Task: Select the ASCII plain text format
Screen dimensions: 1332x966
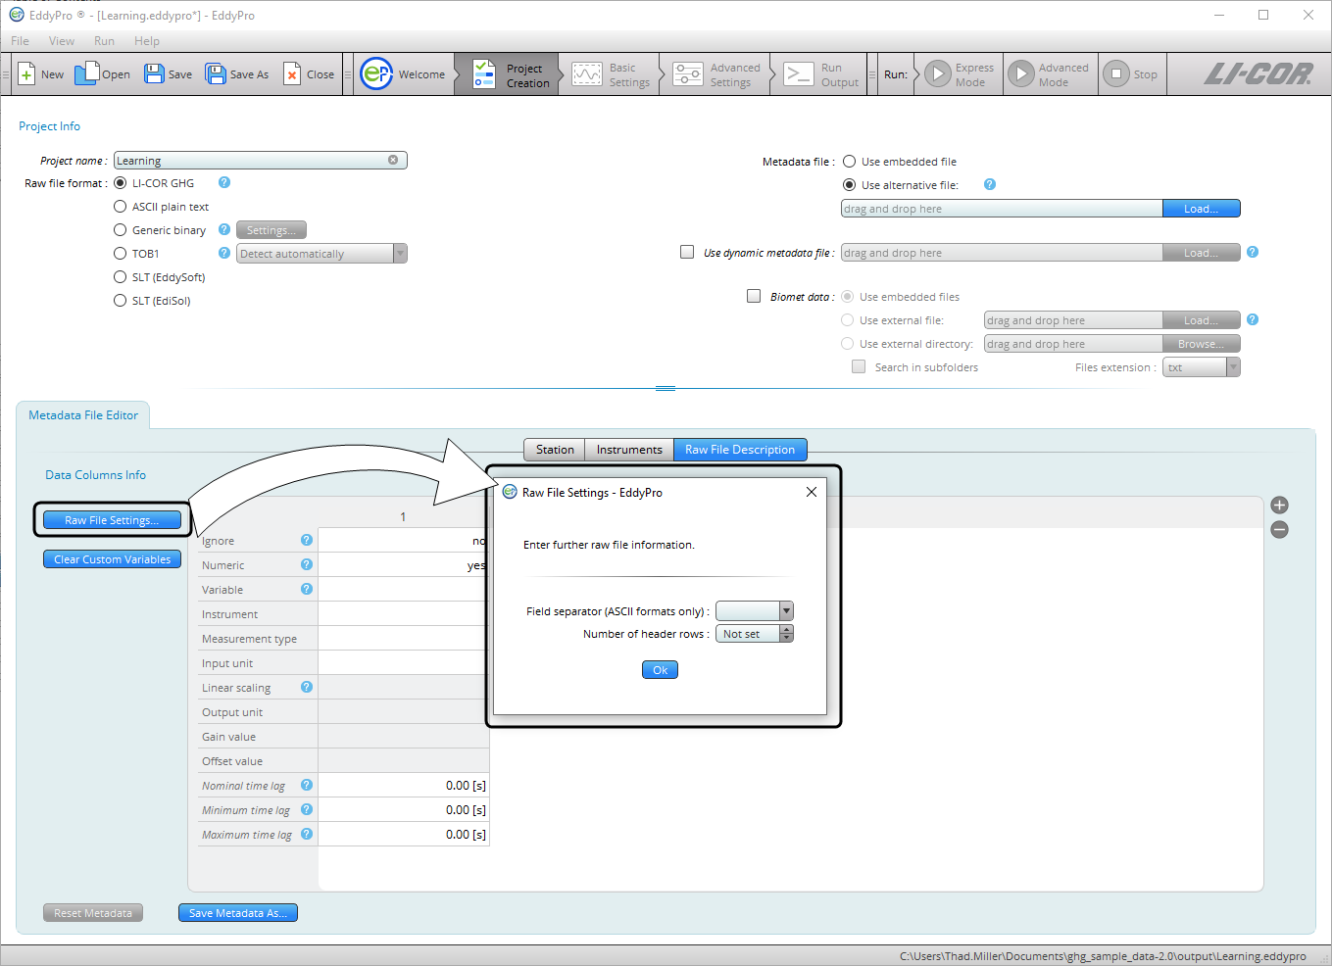Action: pyautogui.click(x=121, y=207)
